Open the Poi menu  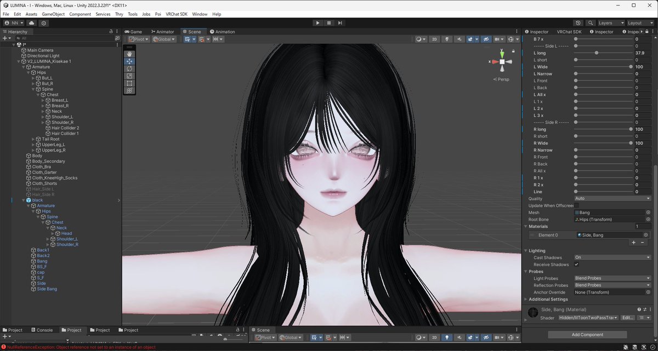click(158, 14)
